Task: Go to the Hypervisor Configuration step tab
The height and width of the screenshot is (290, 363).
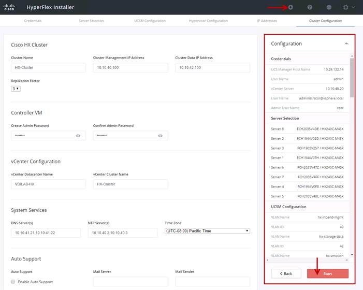Action: click(208, 21)
